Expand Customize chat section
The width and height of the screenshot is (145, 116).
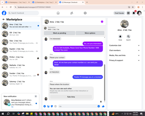coord(124,46)
